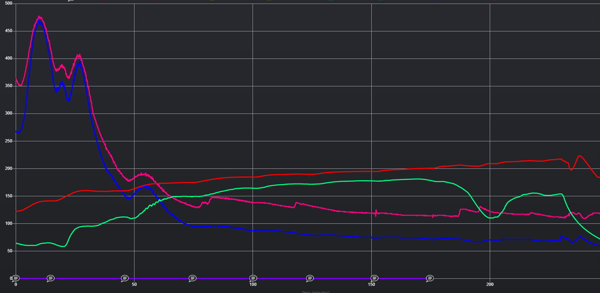Click the blue curve's trough before 50 minutes

pyautogui.click(x=128, y=198)
